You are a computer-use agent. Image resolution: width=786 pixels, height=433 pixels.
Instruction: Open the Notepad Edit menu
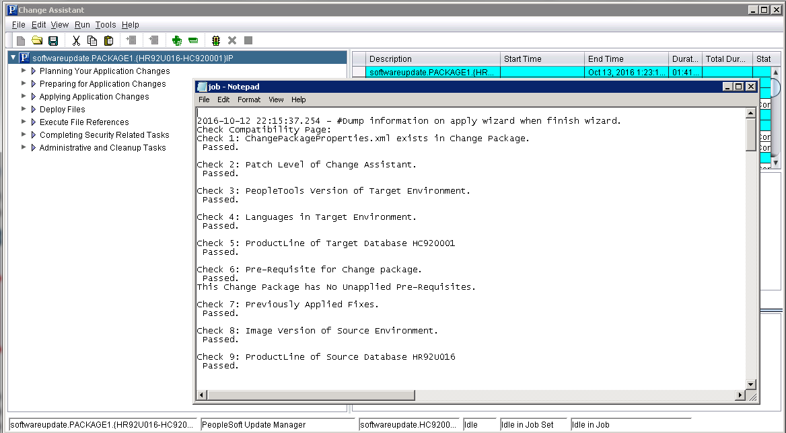(x=223, y=100)
